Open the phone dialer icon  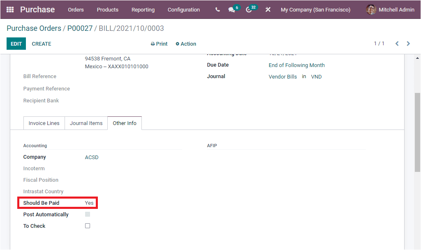217,9
